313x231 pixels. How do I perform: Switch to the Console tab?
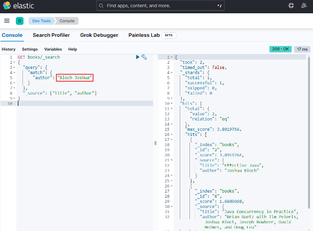[12, 35]
